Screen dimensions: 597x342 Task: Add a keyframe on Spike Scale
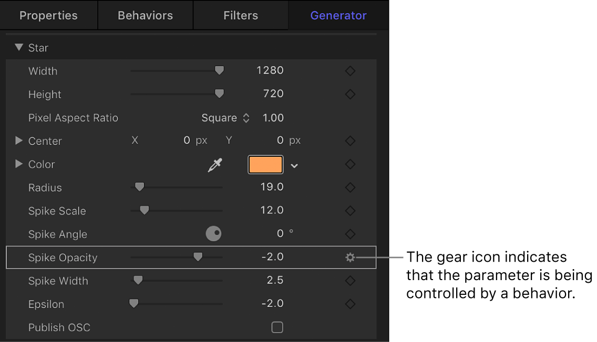pos(350,210)
